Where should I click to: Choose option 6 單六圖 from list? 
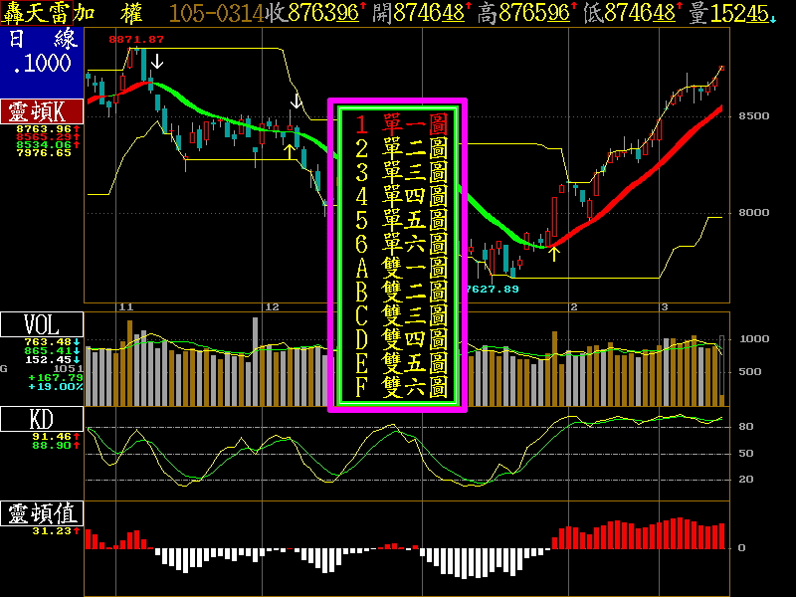pyautogui.click(x=397, y=244)
